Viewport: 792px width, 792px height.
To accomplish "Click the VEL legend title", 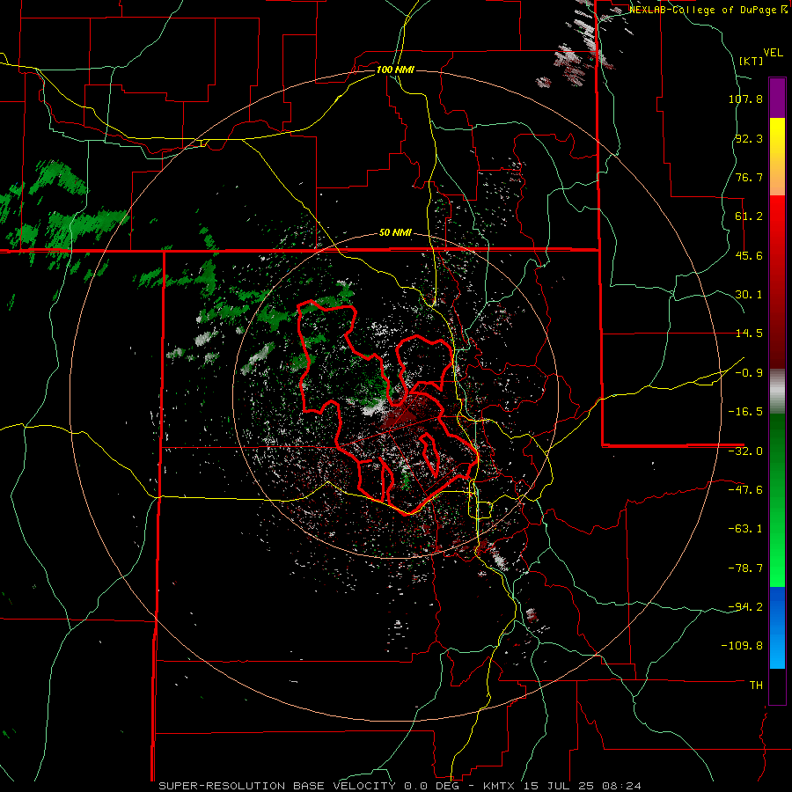I will coord(773,52).
